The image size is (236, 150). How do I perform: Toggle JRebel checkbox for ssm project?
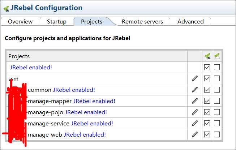coord(207,78)
